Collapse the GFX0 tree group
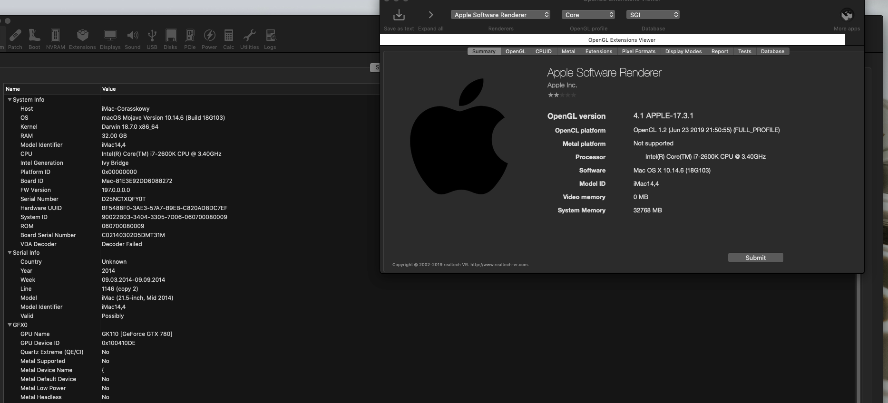Screen dimensions: 888x403 (10, 325)
